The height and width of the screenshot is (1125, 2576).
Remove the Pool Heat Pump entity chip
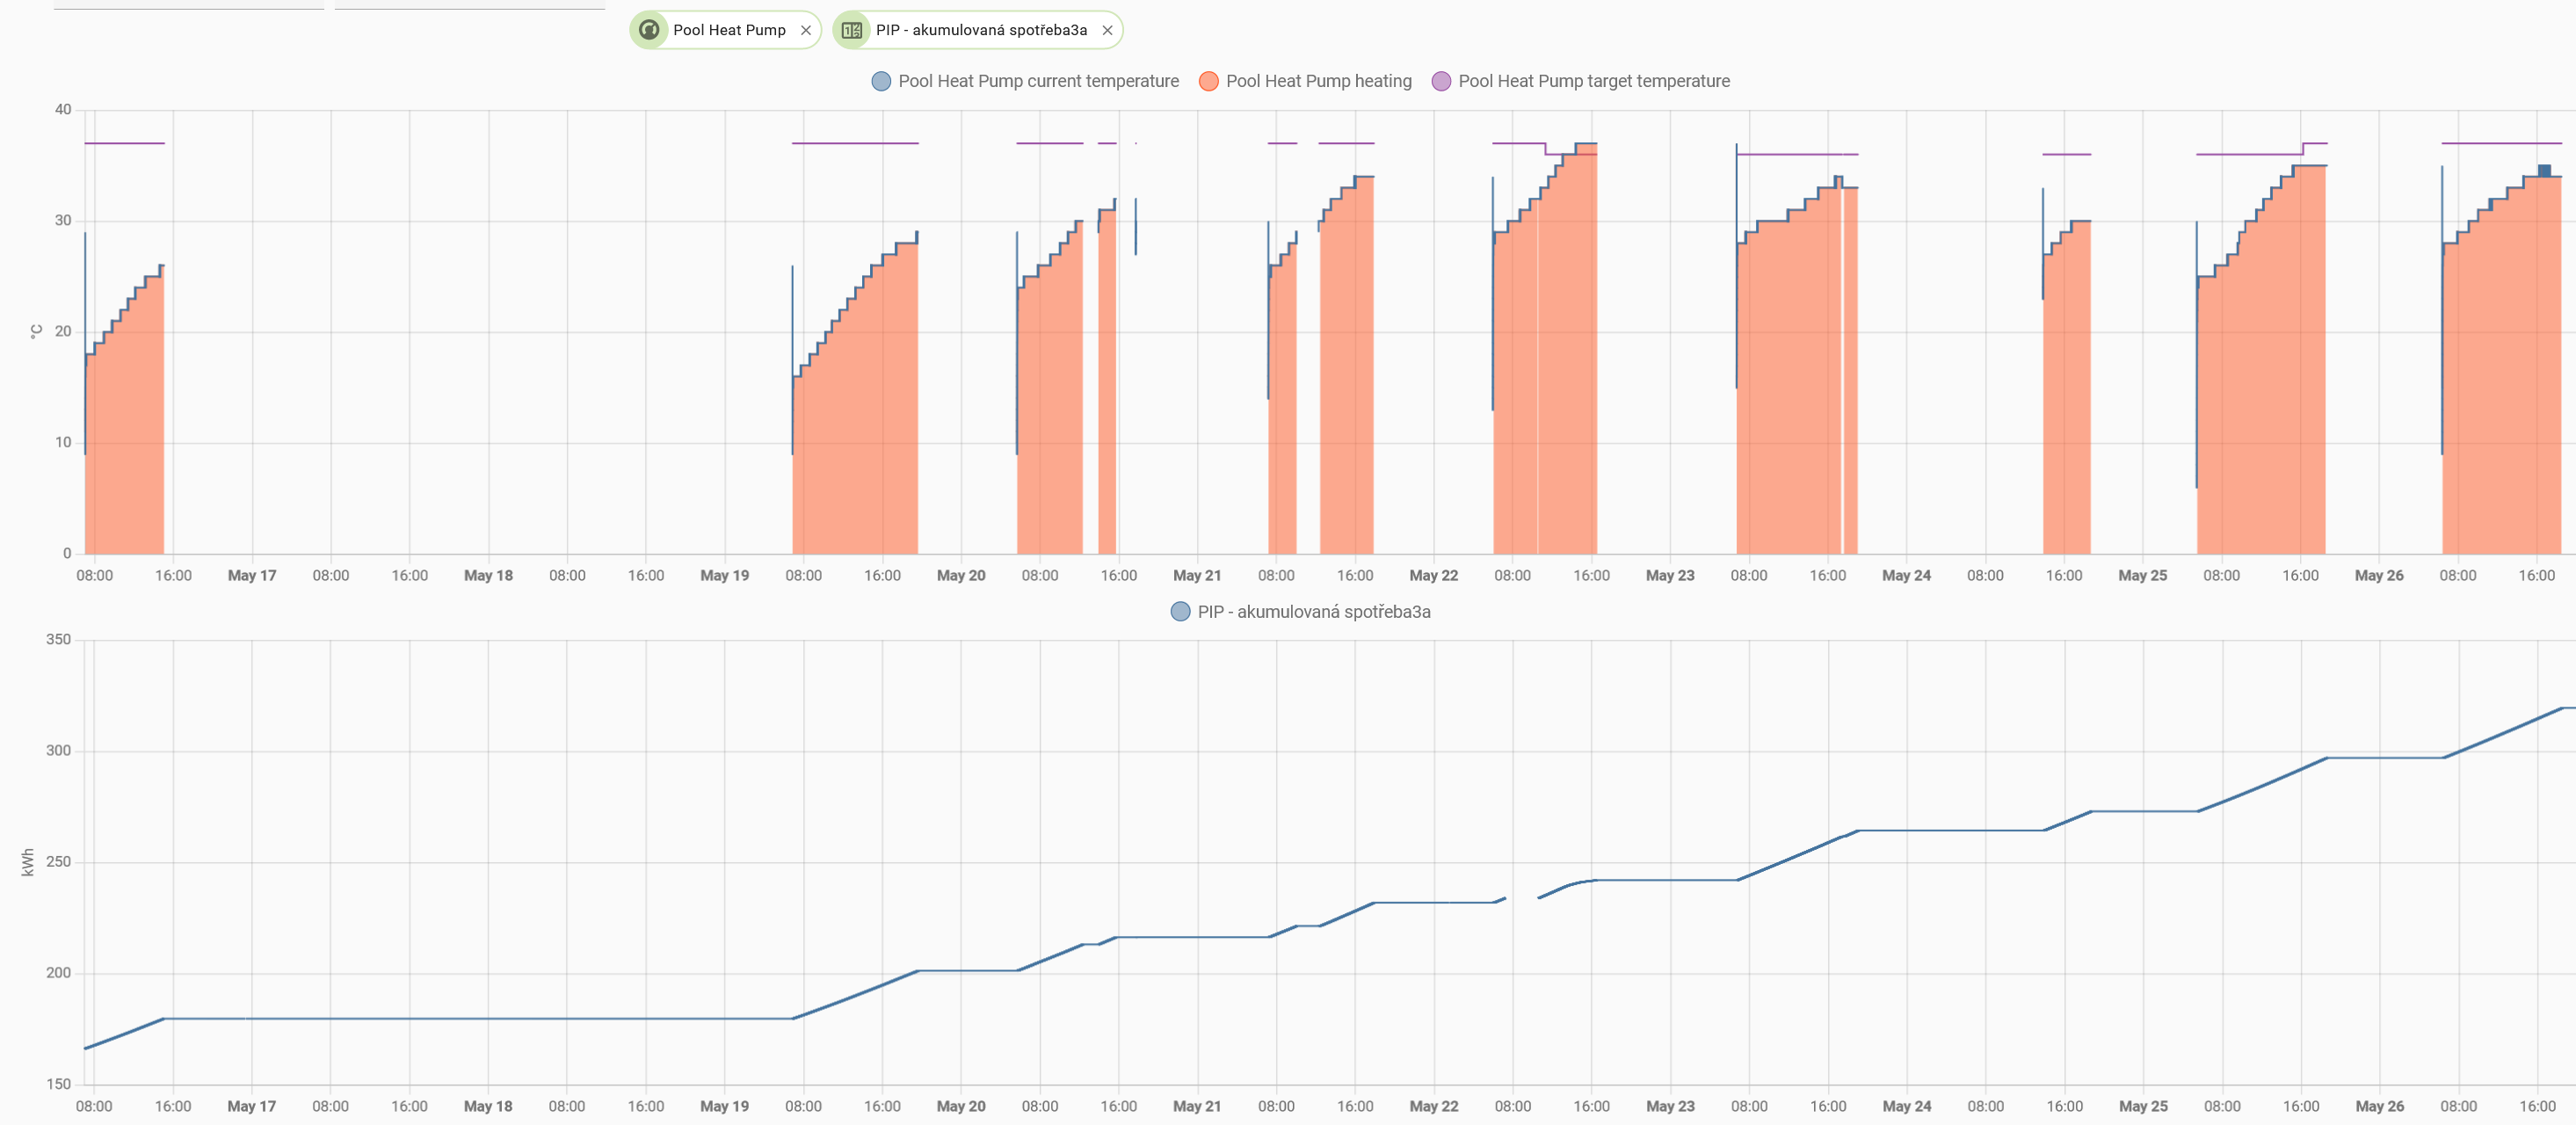[806, 30]
